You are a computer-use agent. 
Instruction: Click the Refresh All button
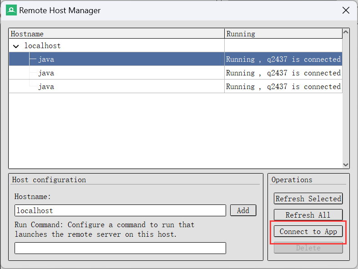[x=308, y=215]
